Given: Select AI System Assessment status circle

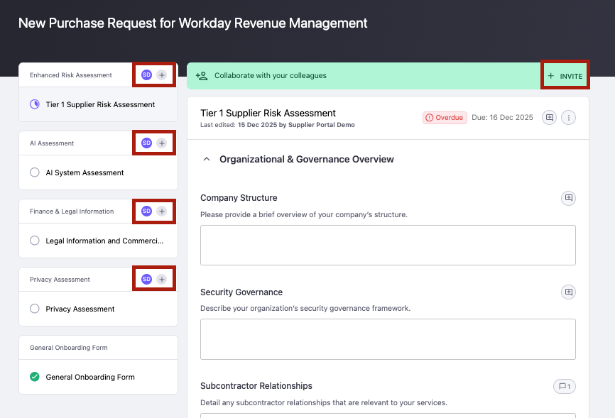Looking at the screenshot, I should click(x=35, y=172).
